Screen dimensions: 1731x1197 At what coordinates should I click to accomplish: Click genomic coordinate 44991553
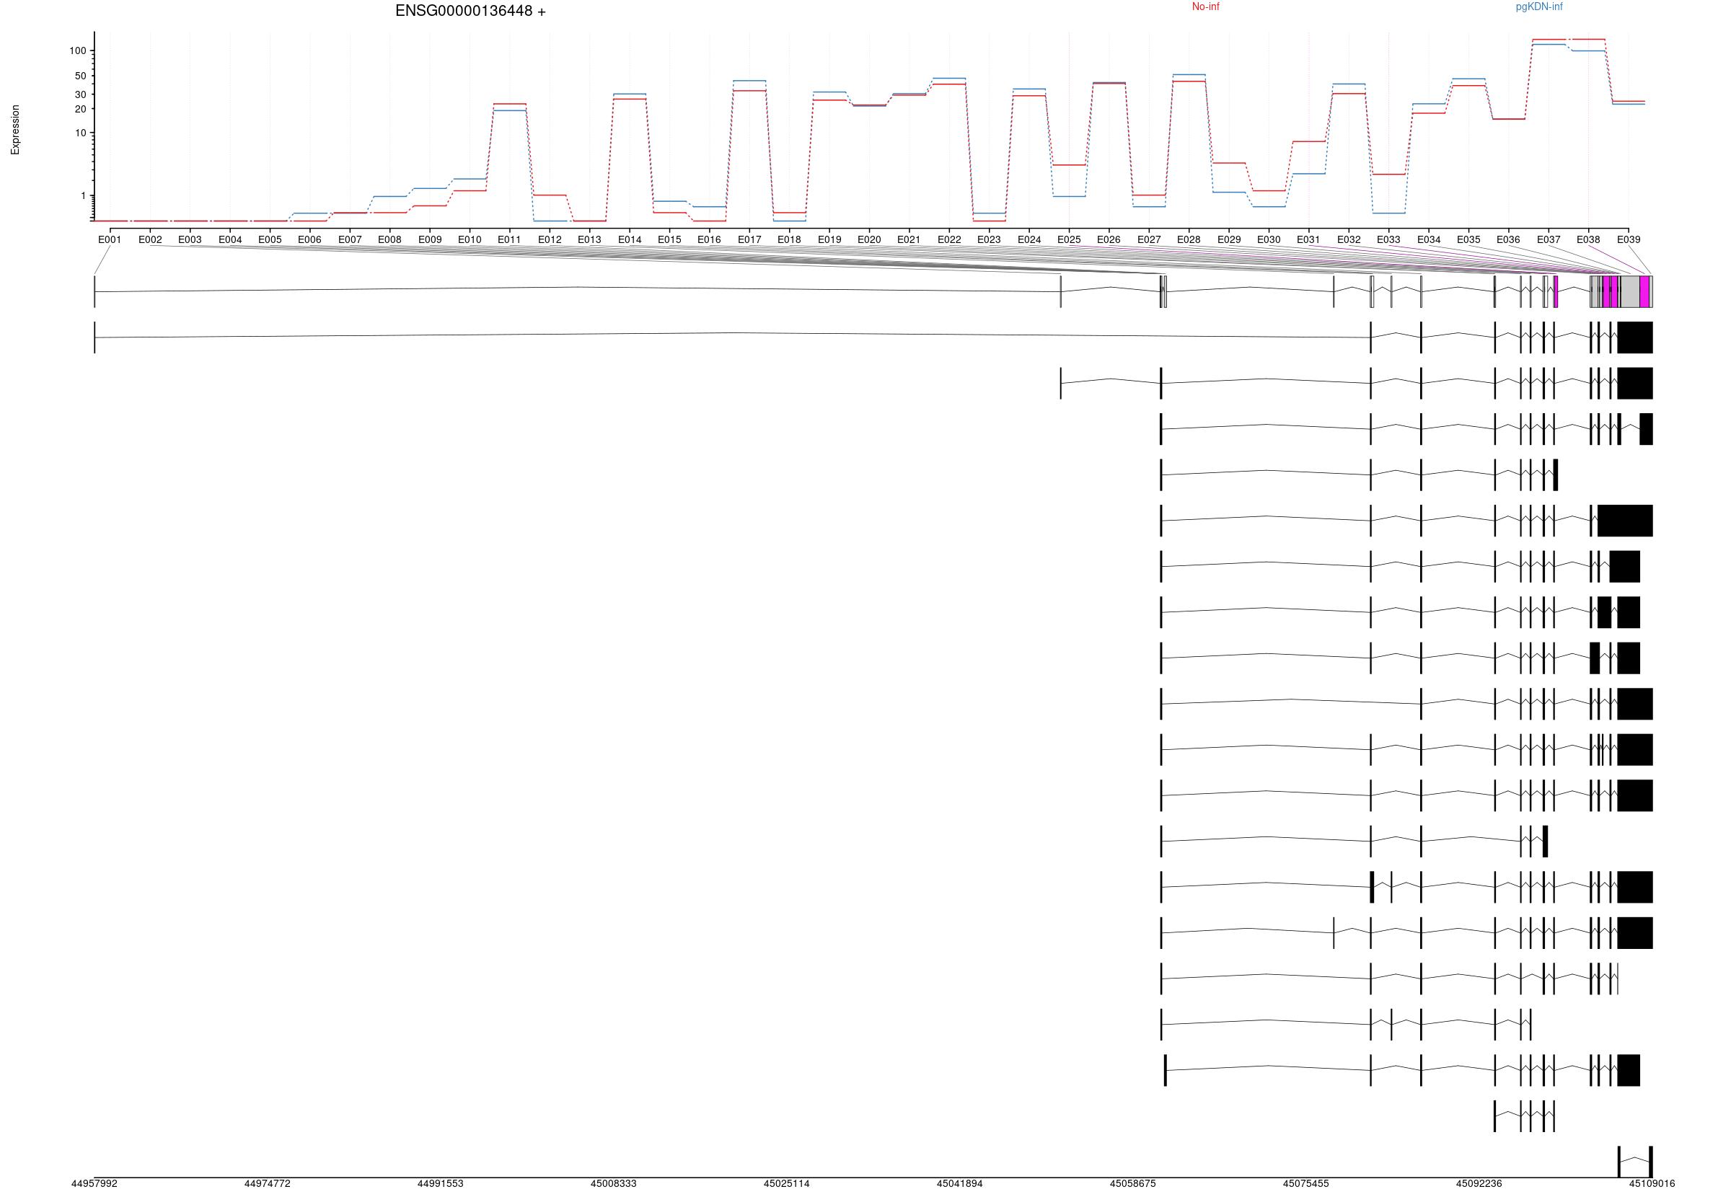441,1184
